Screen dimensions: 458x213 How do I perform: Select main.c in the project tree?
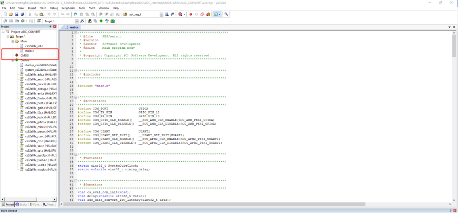[29, 51]
